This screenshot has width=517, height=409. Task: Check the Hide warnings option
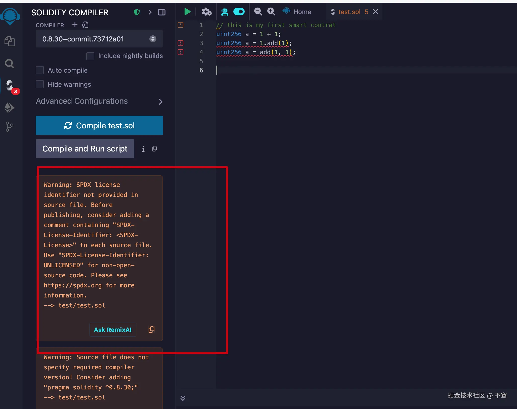point(40,84)
